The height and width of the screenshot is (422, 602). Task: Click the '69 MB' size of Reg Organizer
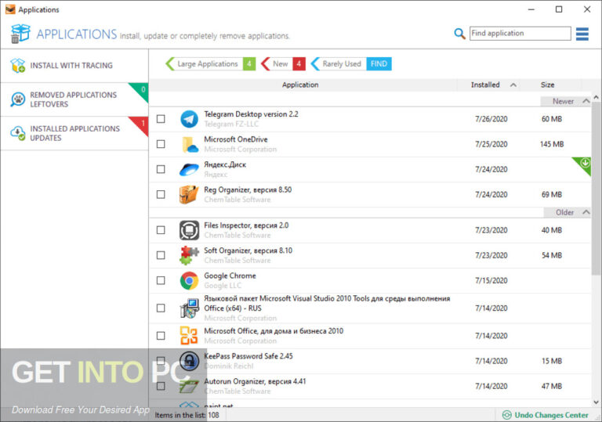coord(552,194)
